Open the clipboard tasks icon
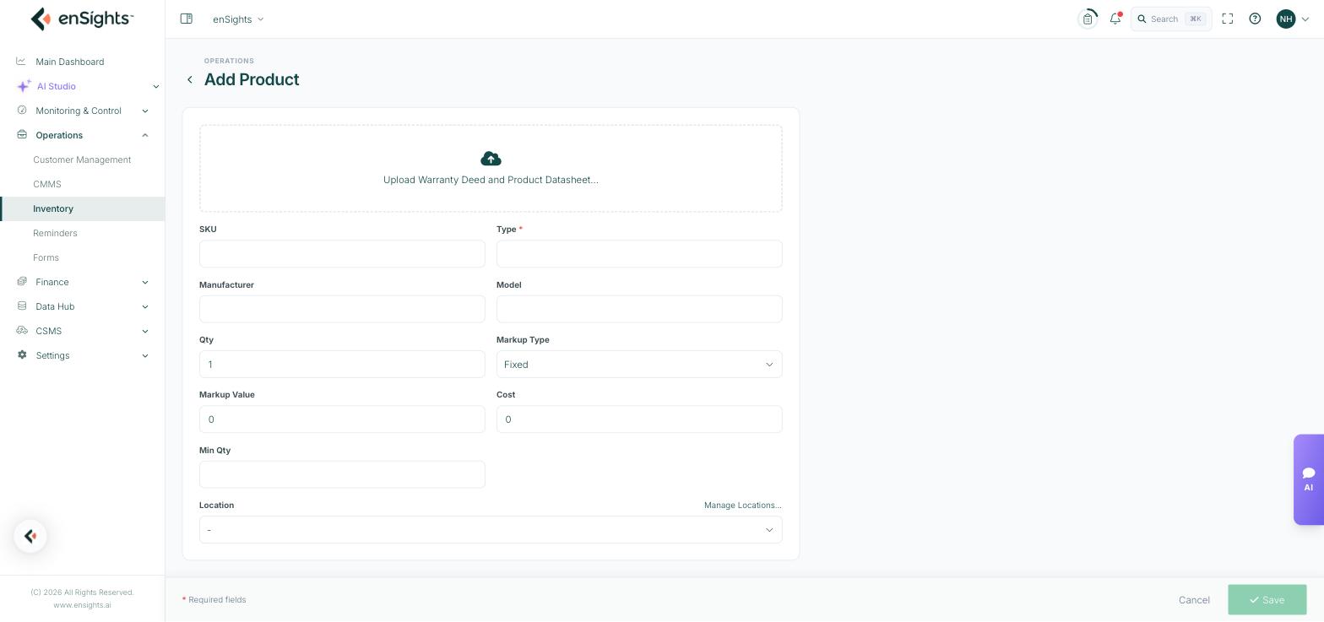Screen dimensions: 1324x622 [x=1088, y=19]
